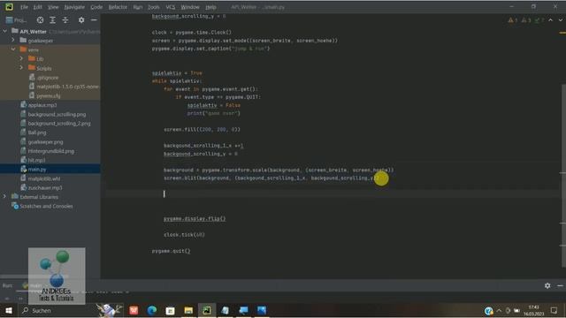
Task: Collapse the API_Wetter project root
Action: pyautogui.click(x=5, y=32)
